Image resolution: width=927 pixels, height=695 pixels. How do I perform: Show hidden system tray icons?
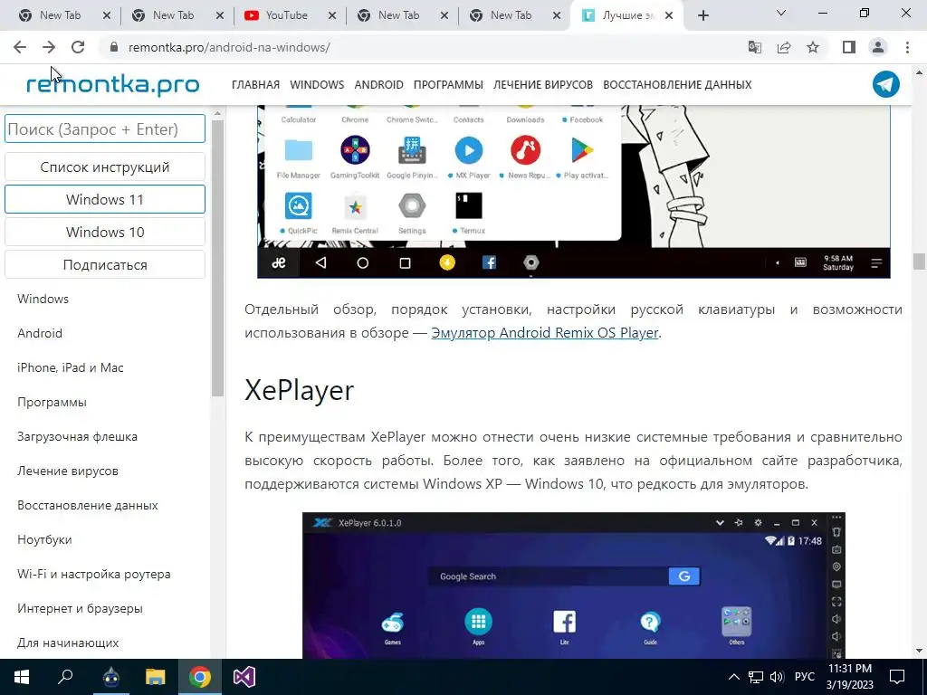733,677
